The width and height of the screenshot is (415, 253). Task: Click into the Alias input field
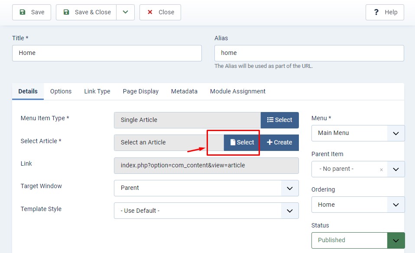[x=309, y=53]
